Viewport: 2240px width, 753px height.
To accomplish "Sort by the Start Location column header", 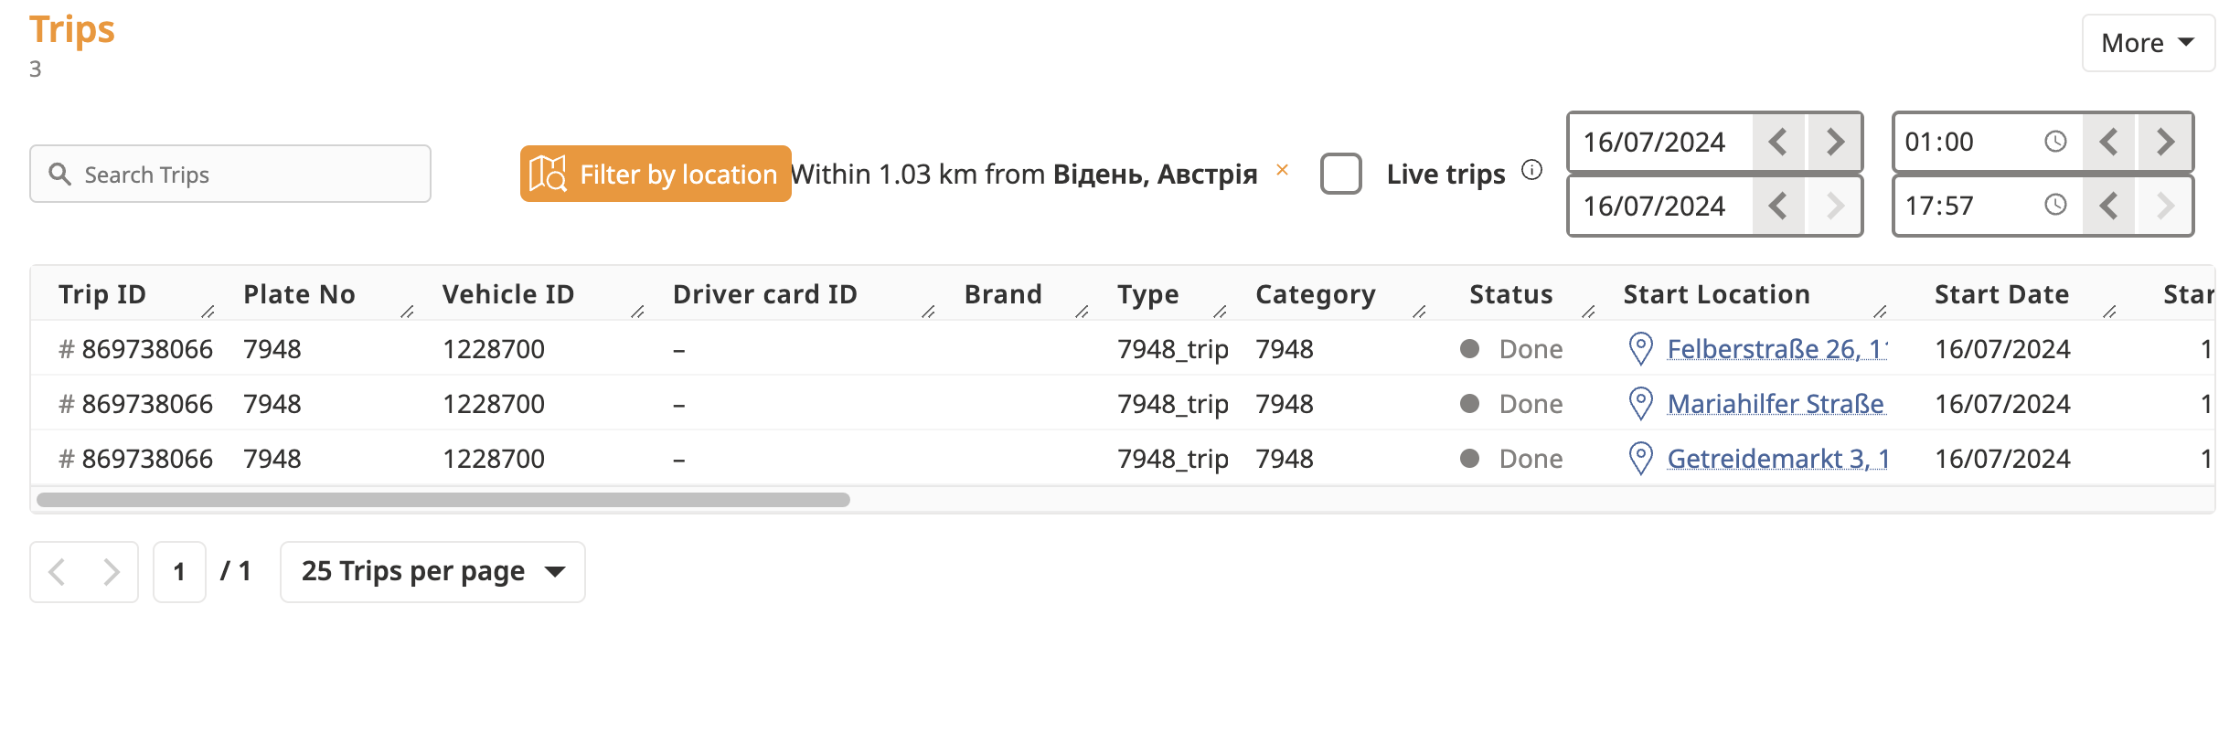I will click(1716, 294).
